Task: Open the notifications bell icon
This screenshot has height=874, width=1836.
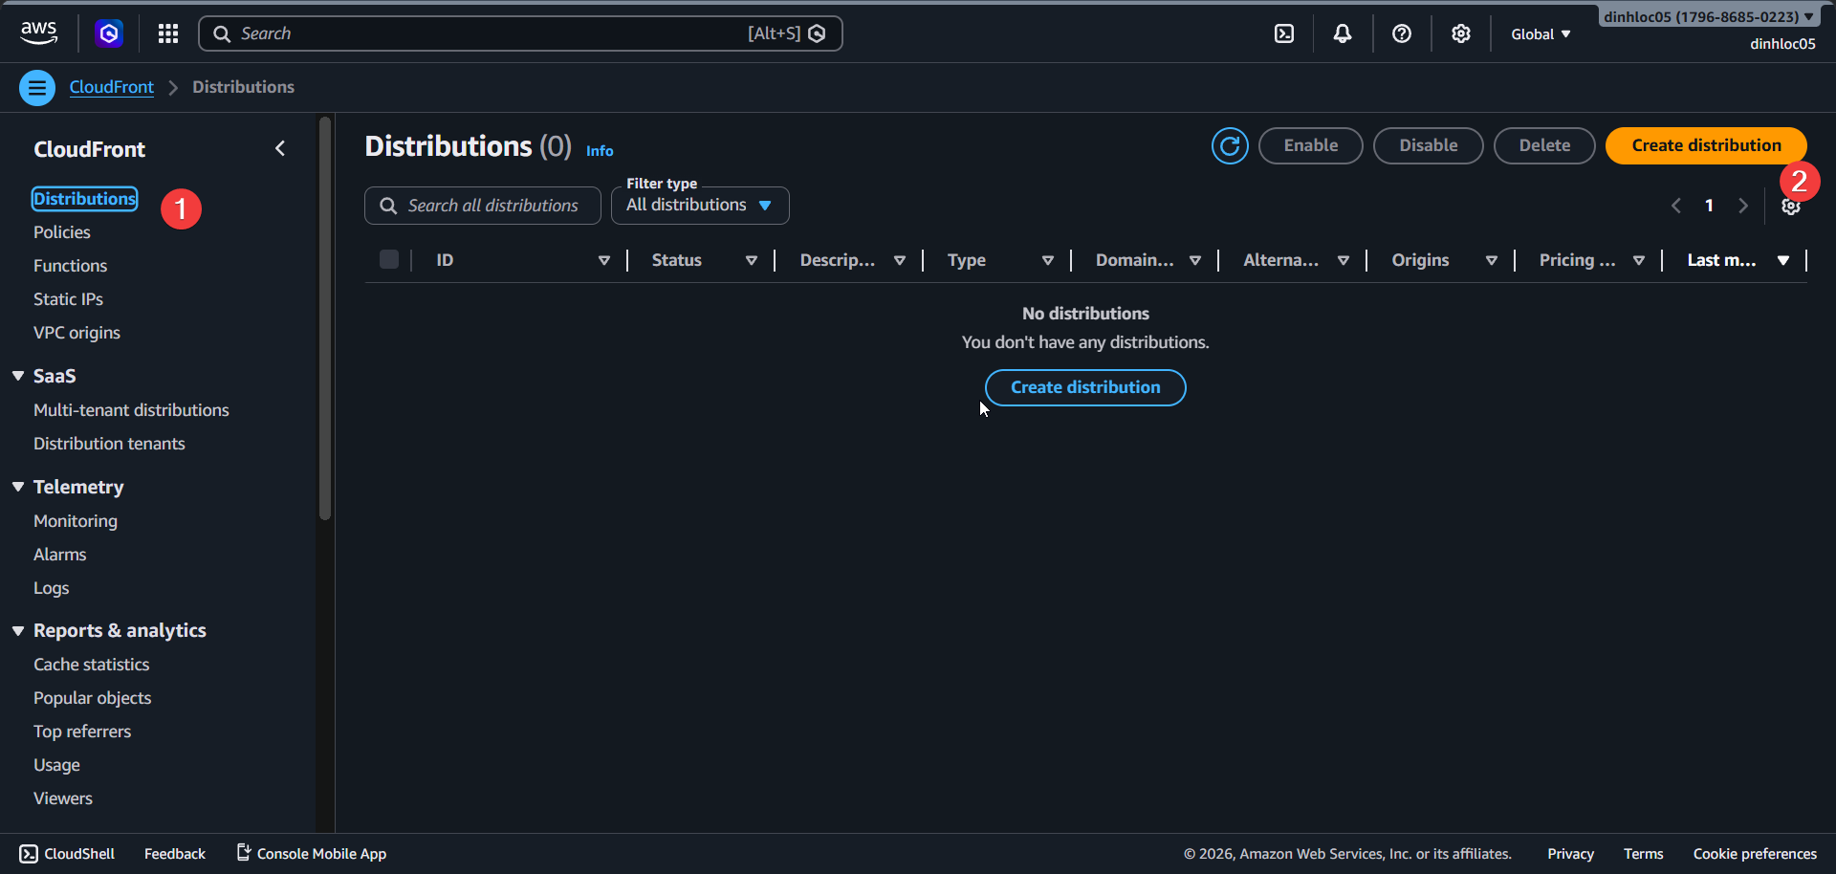Action: (x=1342, y=33)
